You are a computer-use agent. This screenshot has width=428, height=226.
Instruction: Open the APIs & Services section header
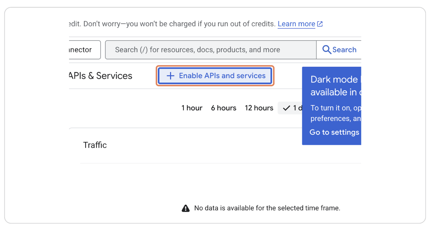pos(100,76)
